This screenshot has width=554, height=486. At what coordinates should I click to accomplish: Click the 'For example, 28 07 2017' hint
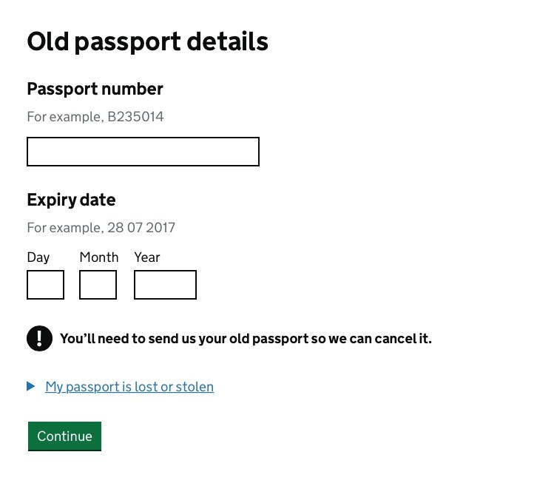(101, 228)
